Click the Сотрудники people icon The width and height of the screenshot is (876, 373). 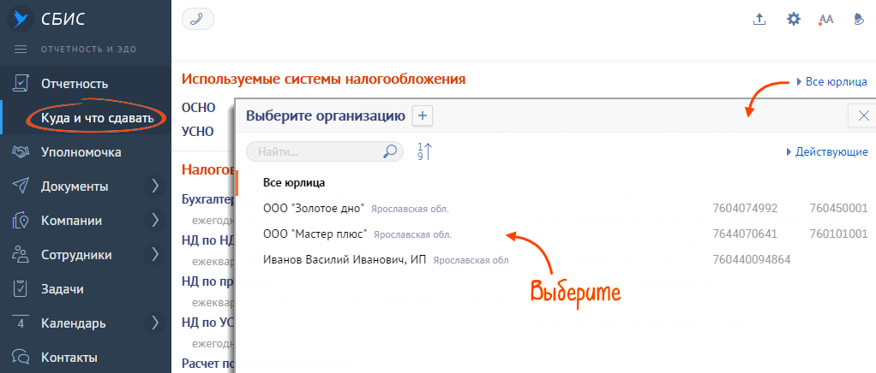(x=21, y=254)
